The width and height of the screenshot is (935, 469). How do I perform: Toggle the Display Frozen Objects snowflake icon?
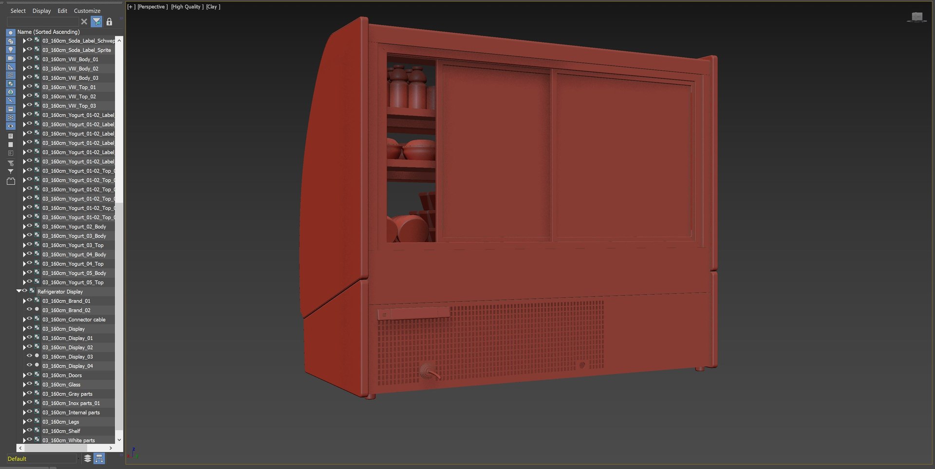10,117
